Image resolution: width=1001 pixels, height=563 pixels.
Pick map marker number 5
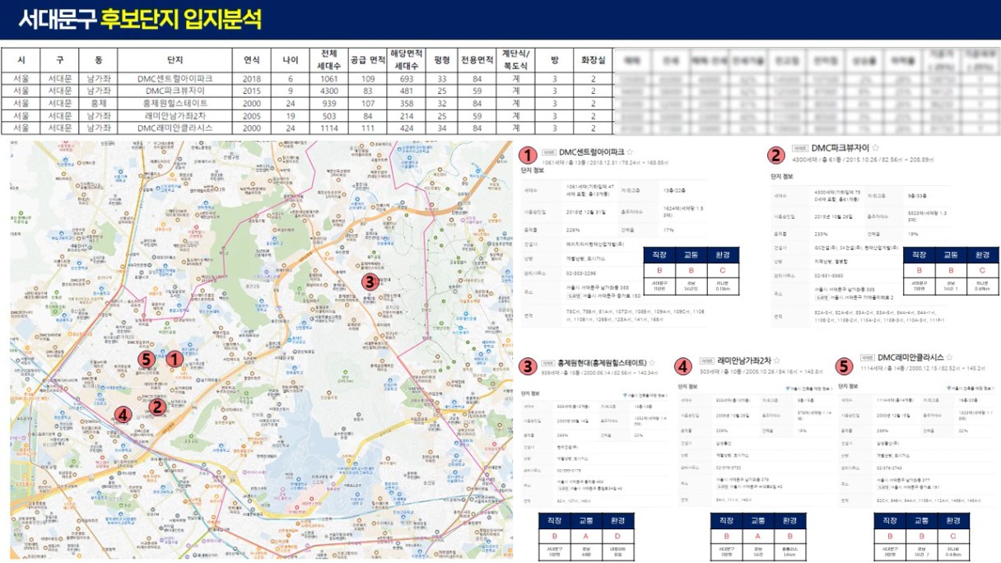[x=147, y=359]
